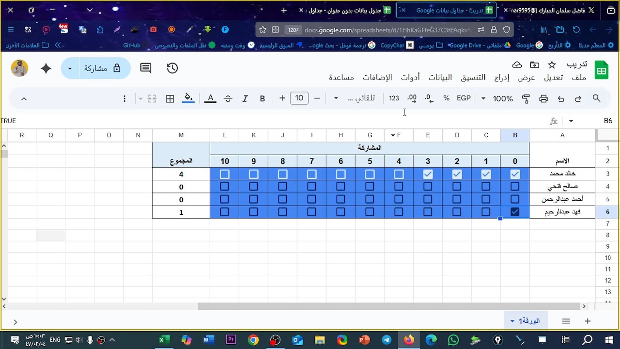Toggle Italic text formatting

point(245,98)
